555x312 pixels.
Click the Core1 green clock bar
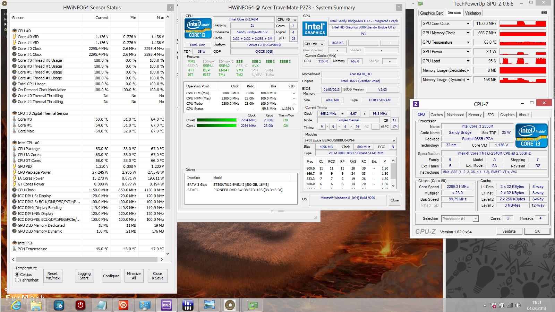217,126
